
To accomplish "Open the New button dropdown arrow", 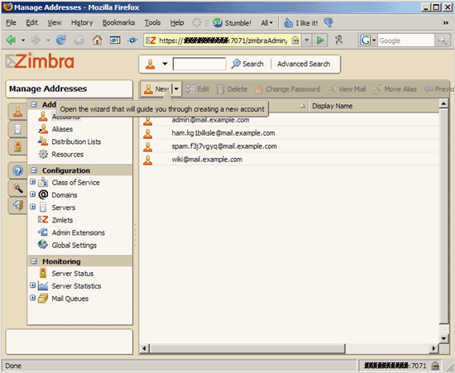I will click(x=176, y=88).
